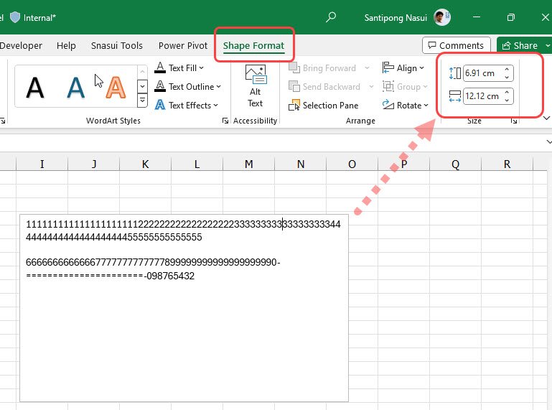552x410 pixels.
Task: Switch to the Shape Format tab
Action: click(x=253, y=46)
